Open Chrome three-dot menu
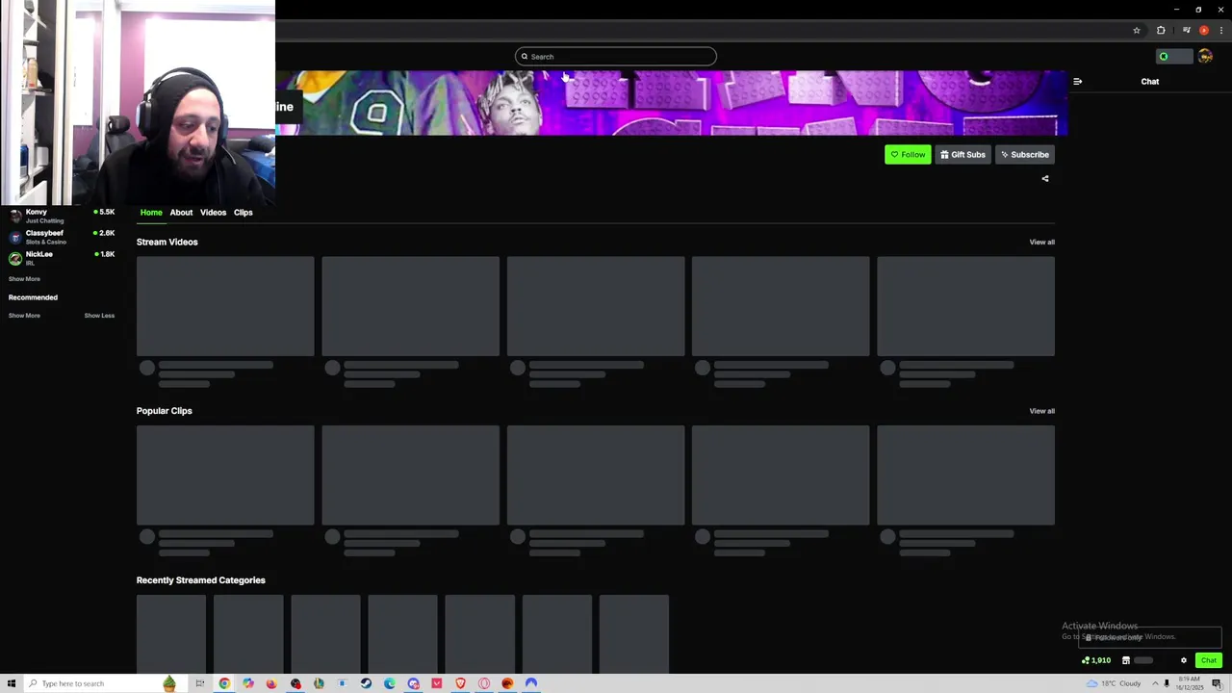 pos(1221,30)
